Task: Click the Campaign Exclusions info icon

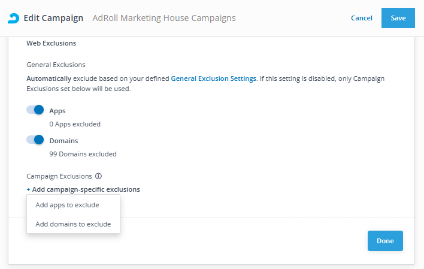Action: pos(98,176)
